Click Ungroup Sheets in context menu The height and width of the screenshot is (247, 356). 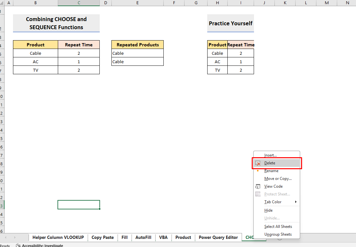278,234
